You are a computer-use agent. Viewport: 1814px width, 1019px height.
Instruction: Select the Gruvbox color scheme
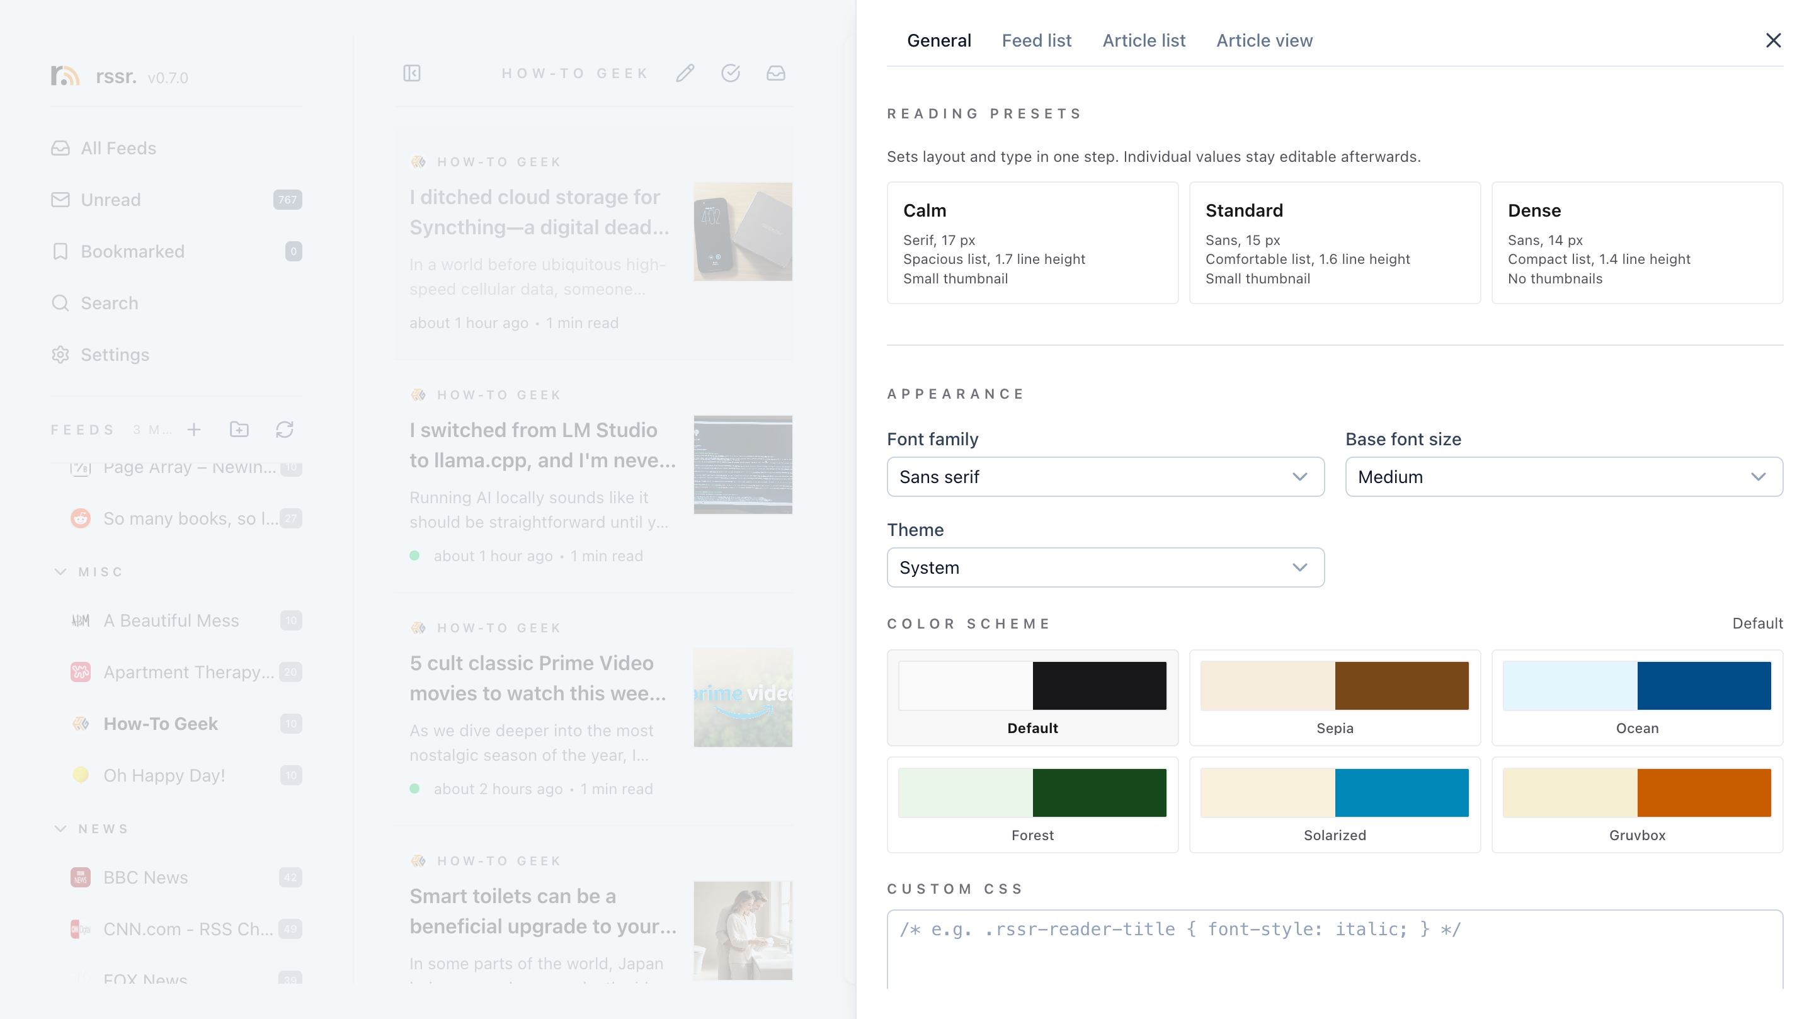coord(1637,805)
